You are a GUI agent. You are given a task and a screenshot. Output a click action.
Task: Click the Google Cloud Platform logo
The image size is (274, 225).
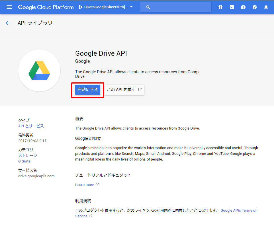[x=46, y=7]
